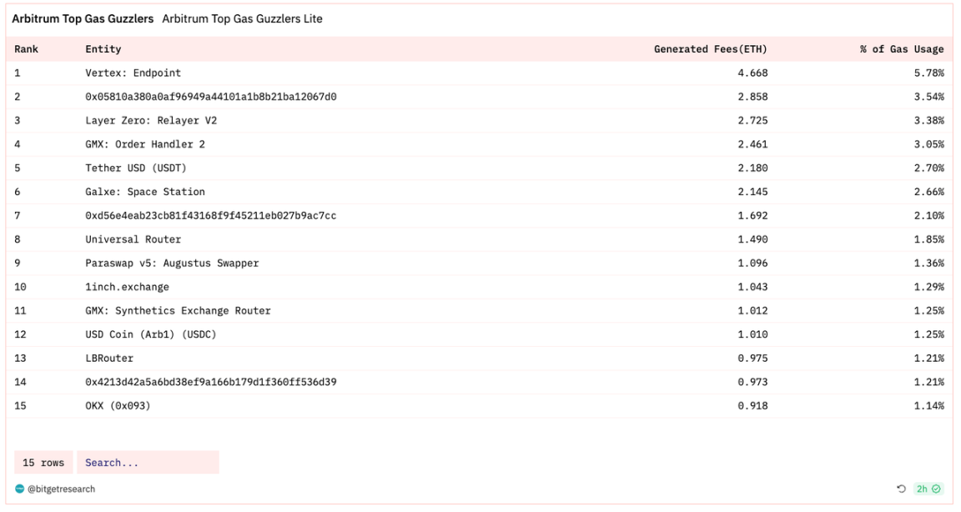The height and width of the screenshot is (512, 961).
Task: Click the 1.043 generated fees value
Action: 752,287
